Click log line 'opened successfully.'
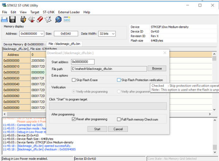 coord(37,146)
